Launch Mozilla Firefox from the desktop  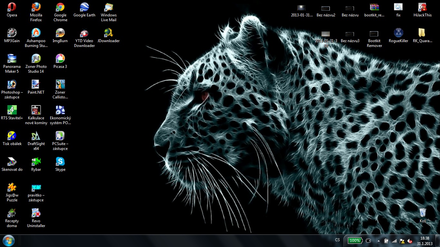click(36, 7)
